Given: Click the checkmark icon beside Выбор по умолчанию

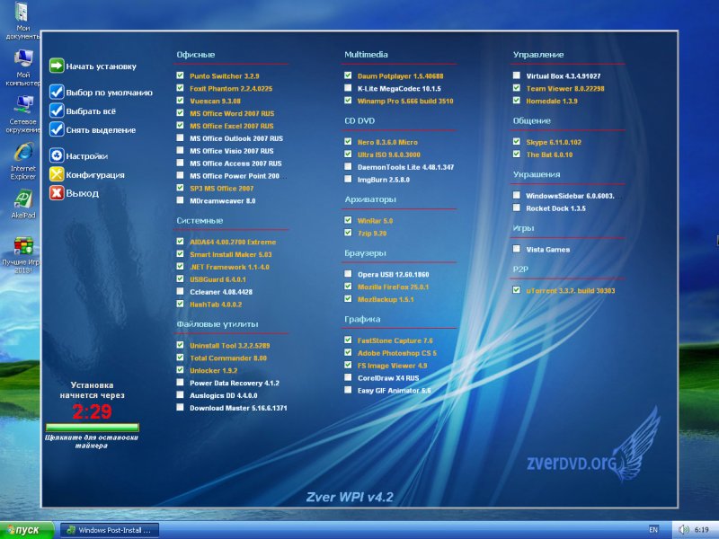Looking at the screenshot, I should (57, 92).
